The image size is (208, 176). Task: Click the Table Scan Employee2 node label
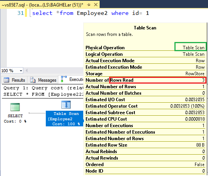(64, 119)
